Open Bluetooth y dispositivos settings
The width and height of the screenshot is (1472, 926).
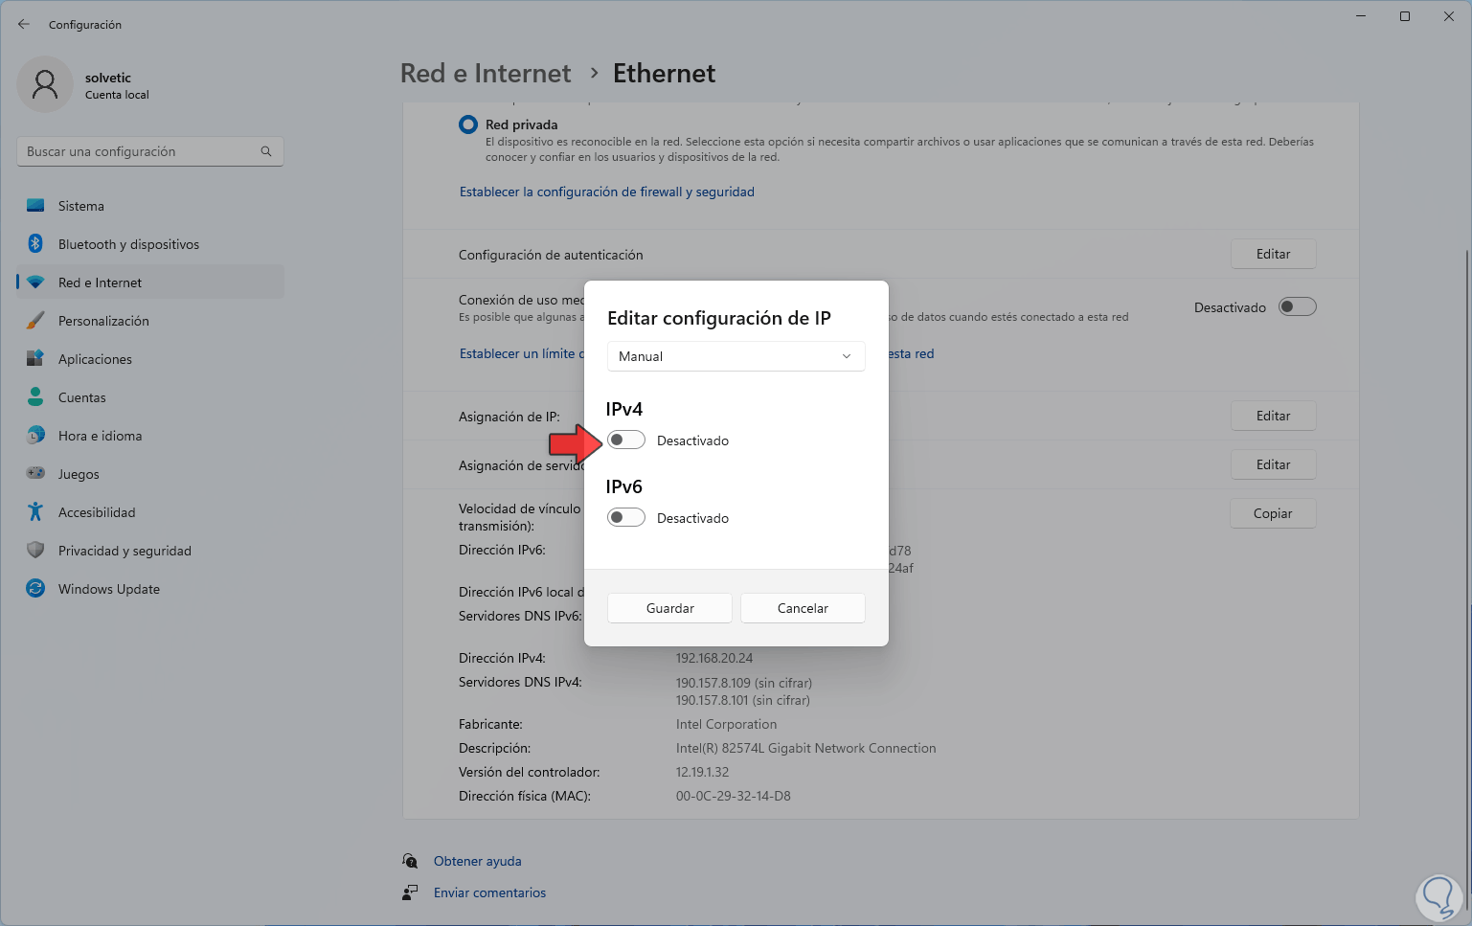click(x=128, y=244)
